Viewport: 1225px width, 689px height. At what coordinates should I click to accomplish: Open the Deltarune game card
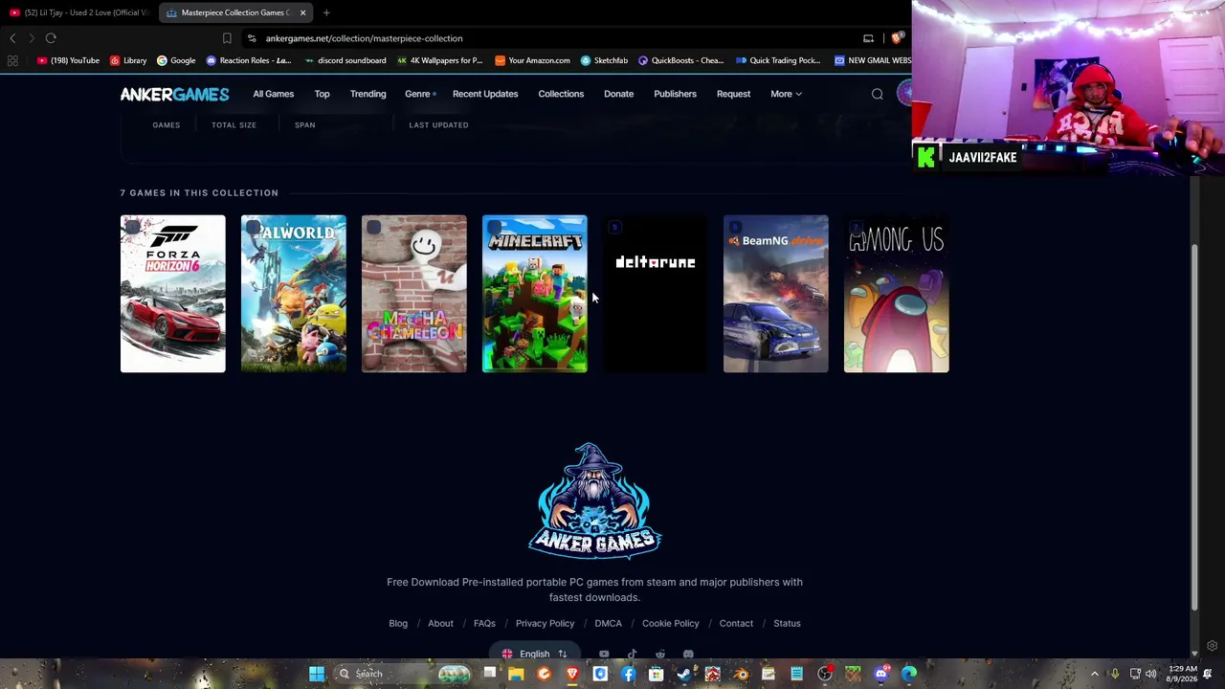655,294
